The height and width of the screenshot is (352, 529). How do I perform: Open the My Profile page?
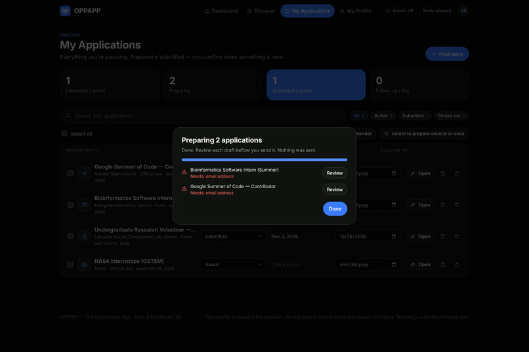click(356, 11)
